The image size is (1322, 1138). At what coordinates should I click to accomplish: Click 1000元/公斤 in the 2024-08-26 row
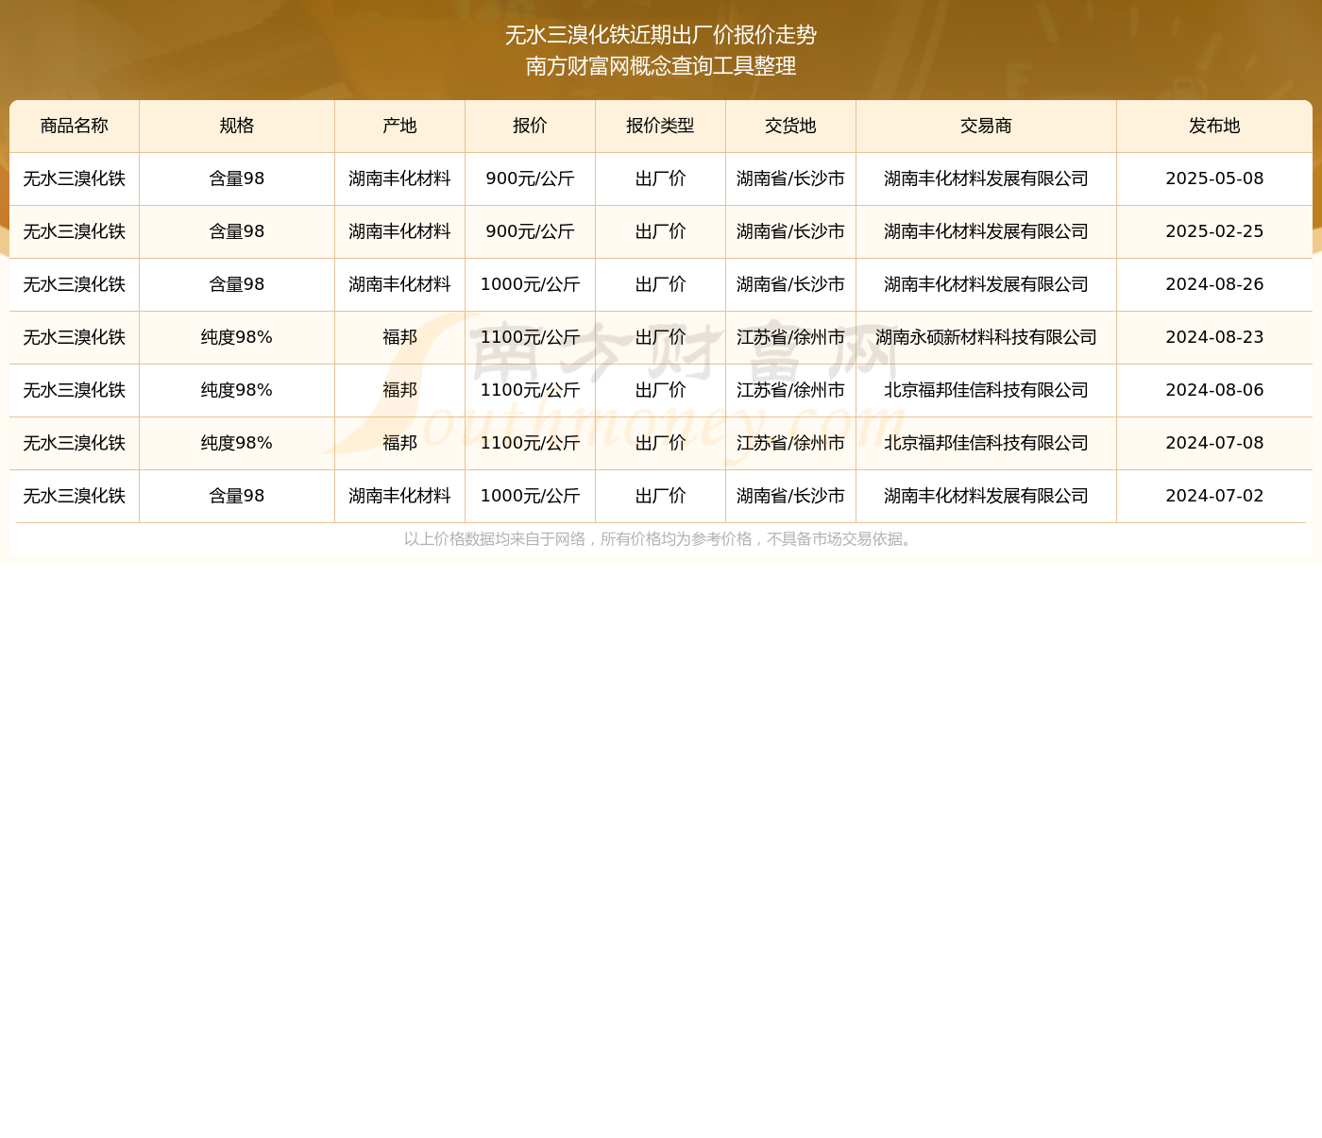point(530,284)
